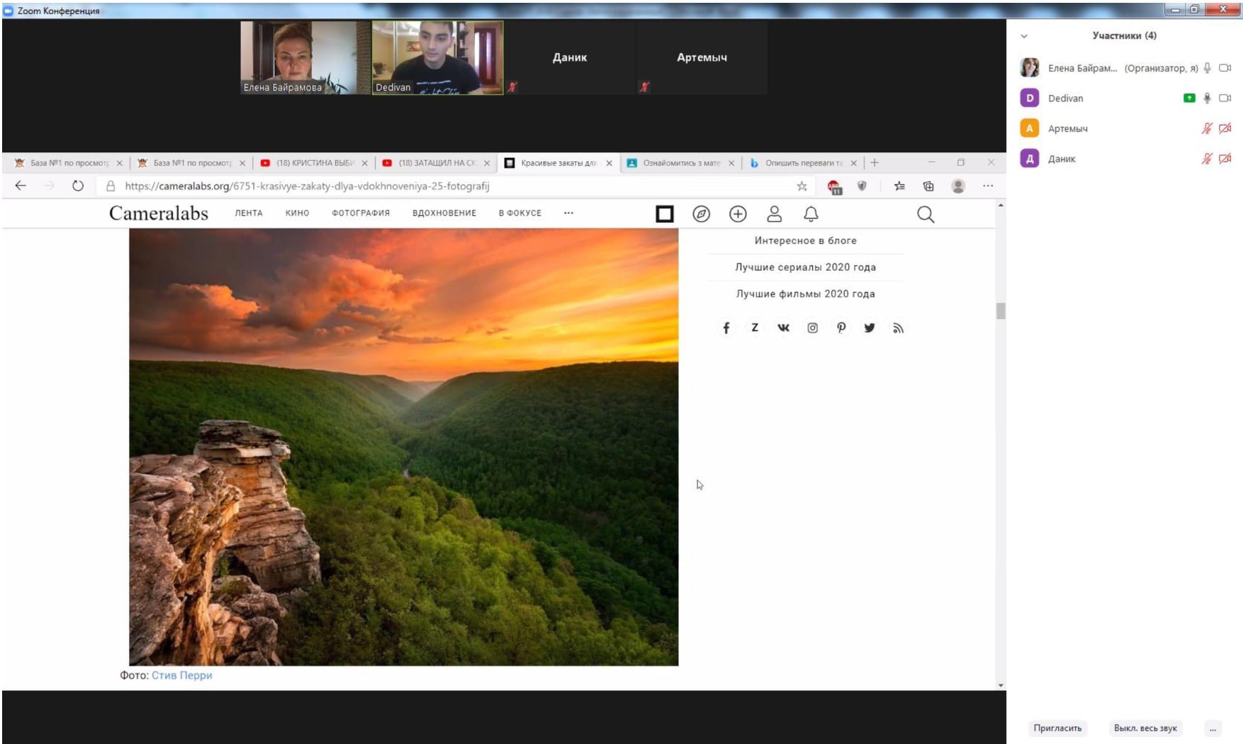
Task: Bookmark page with the star icon
Action: click(802, 186)
